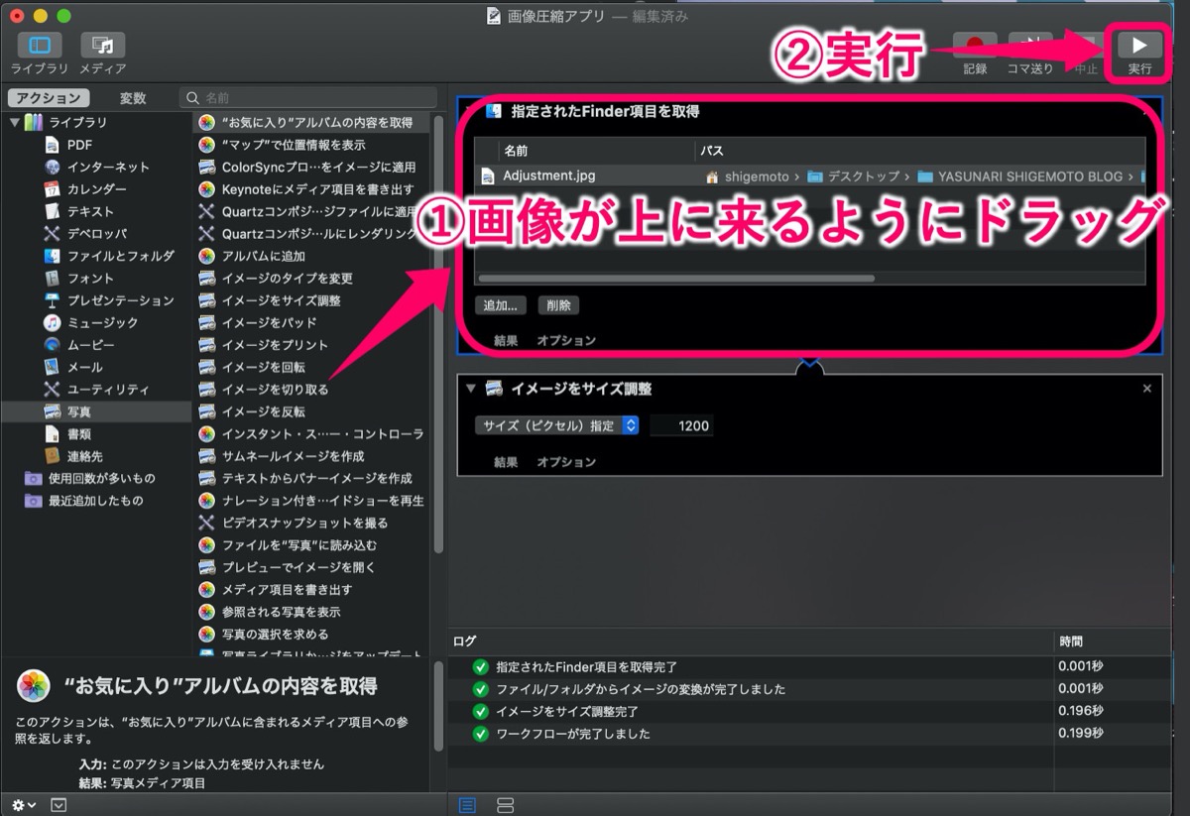Select the ミュージック category icon
This screenshot has height=816, width=1190.
point(52,322)
